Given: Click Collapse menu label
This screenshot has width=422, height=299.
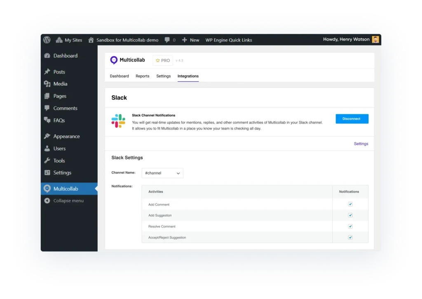Looking at the screenshot, I should click(68, 201).
